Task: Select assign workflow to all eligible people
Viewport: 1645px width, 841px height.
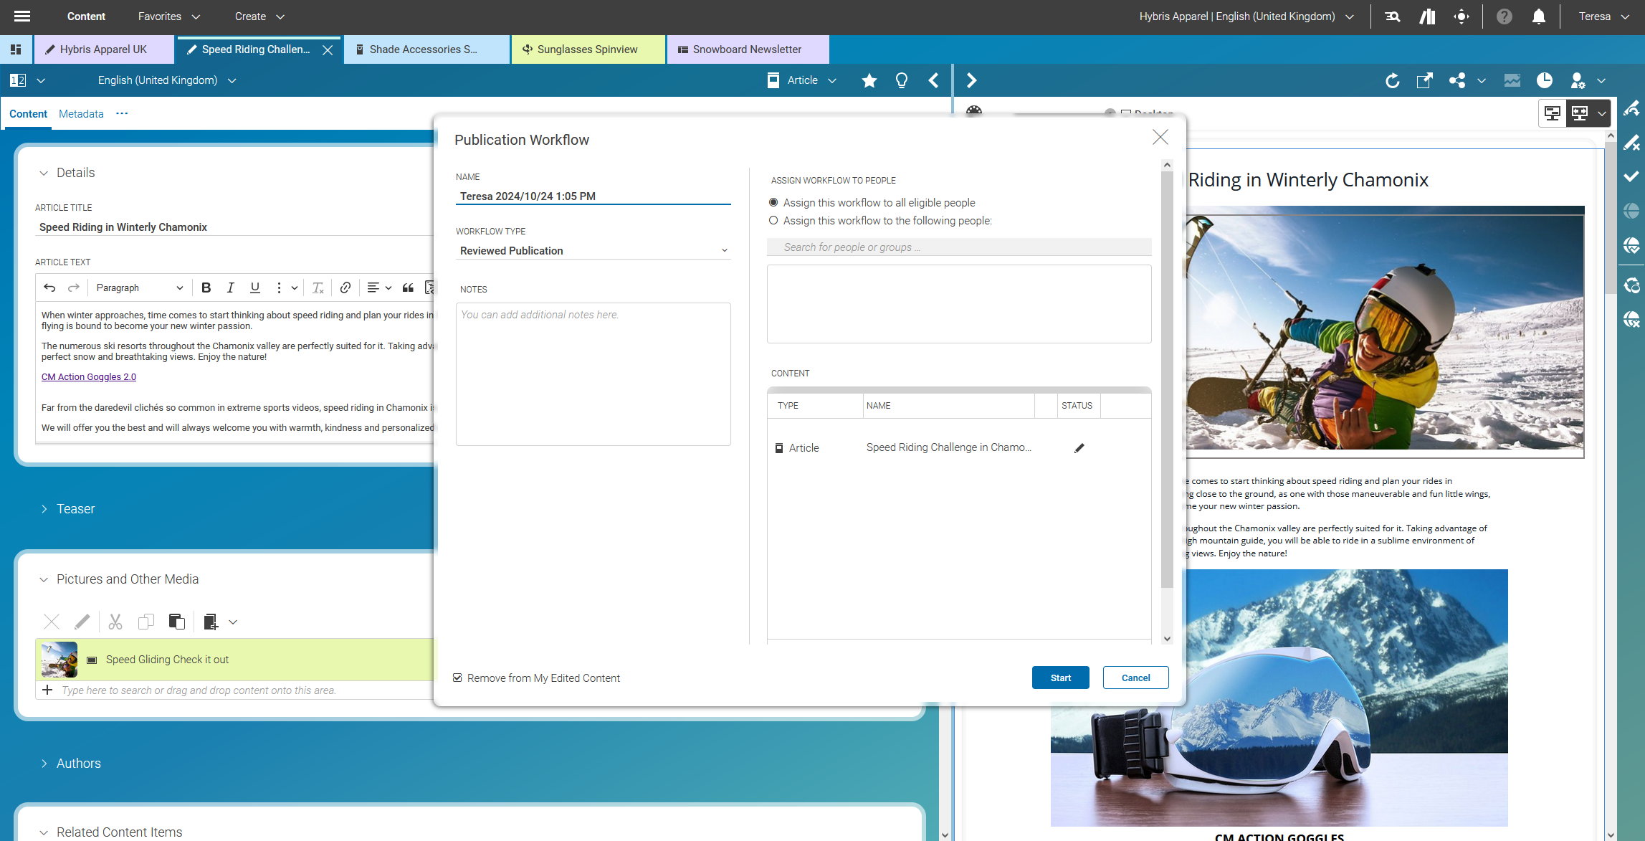Action: coord(773,202)
